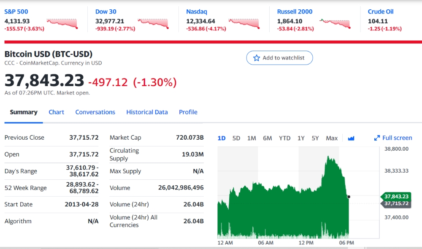Open the Profile tab
This screenshot has height=249, width=422.
188,112
